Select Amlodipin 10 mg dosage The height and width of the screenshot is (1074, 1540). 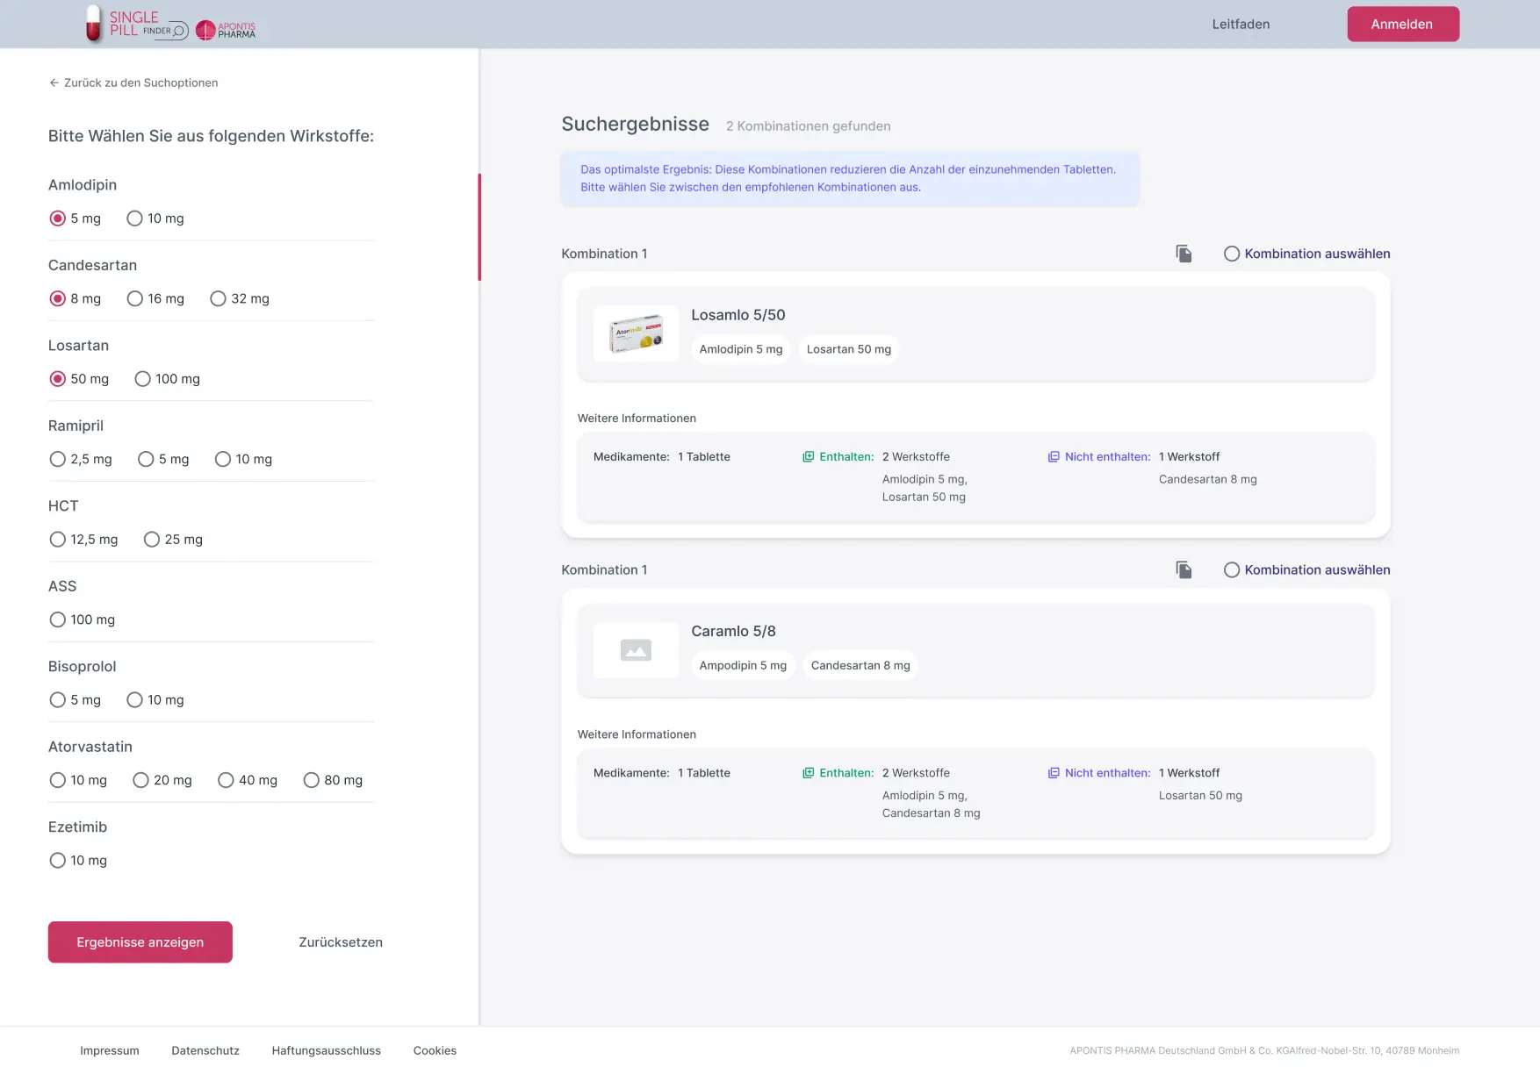tap(134, 218)
